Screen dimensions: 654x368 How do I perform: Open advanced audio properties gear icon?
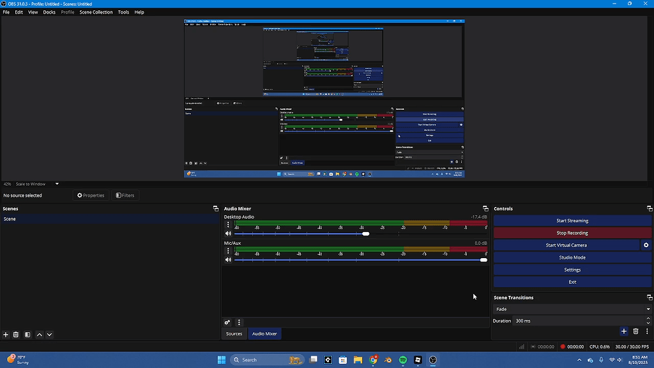[x=227, y=323]
